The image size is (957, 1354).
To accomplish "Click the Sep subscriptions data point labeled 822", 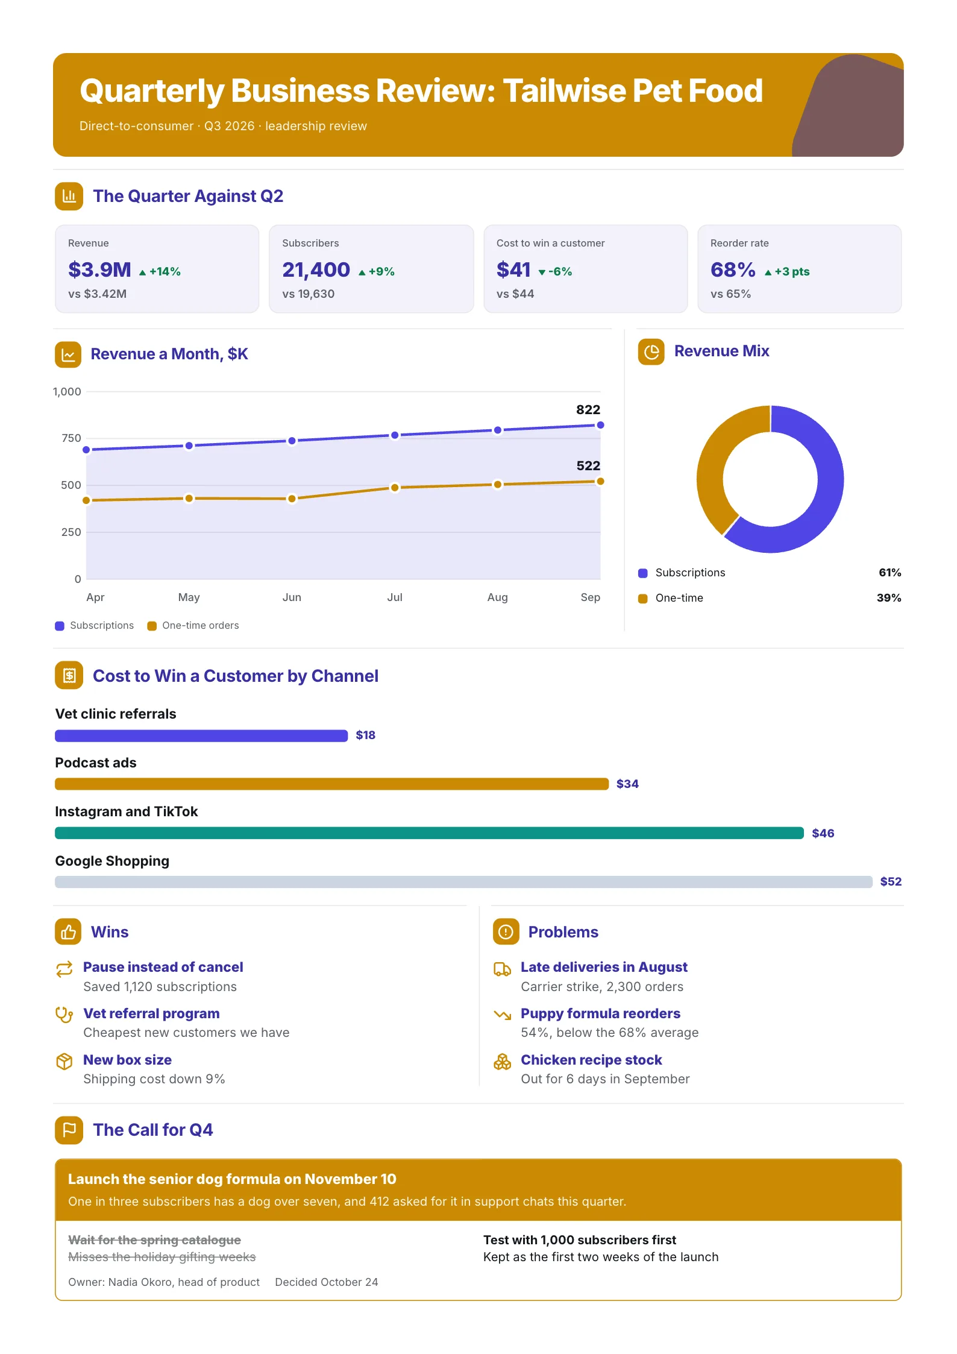I will tap(600, 425).
